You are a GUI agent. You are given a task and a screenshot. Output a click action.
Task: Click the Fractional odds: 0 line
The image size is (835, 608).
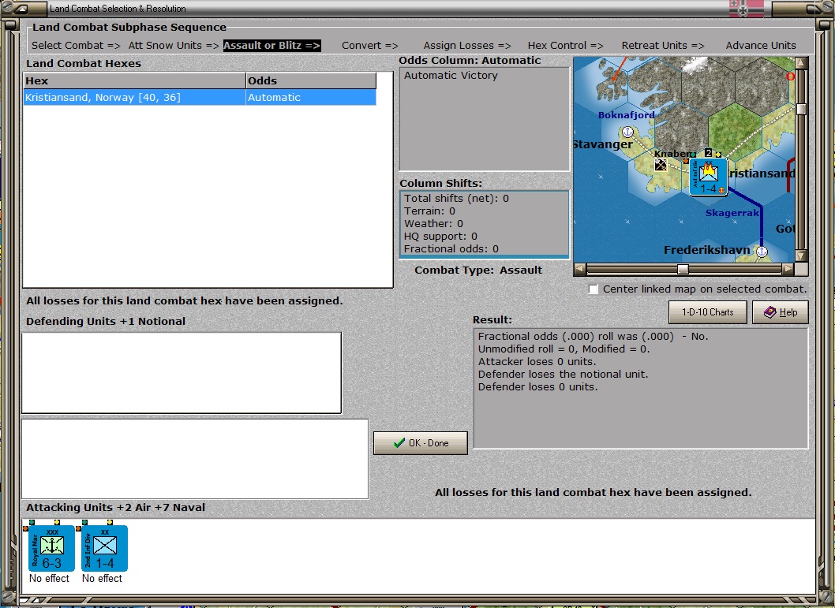coord(451,249)
